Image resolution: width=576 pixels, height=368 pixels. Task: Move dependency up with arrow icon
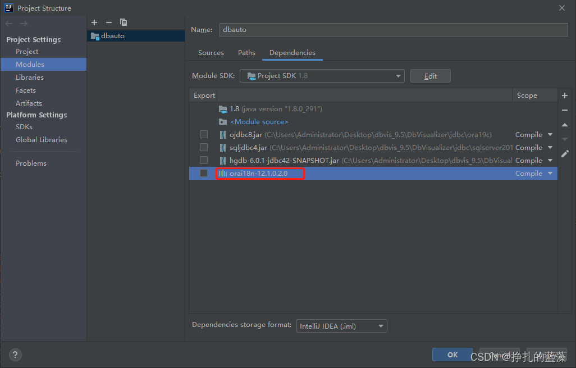coord(565,125)
